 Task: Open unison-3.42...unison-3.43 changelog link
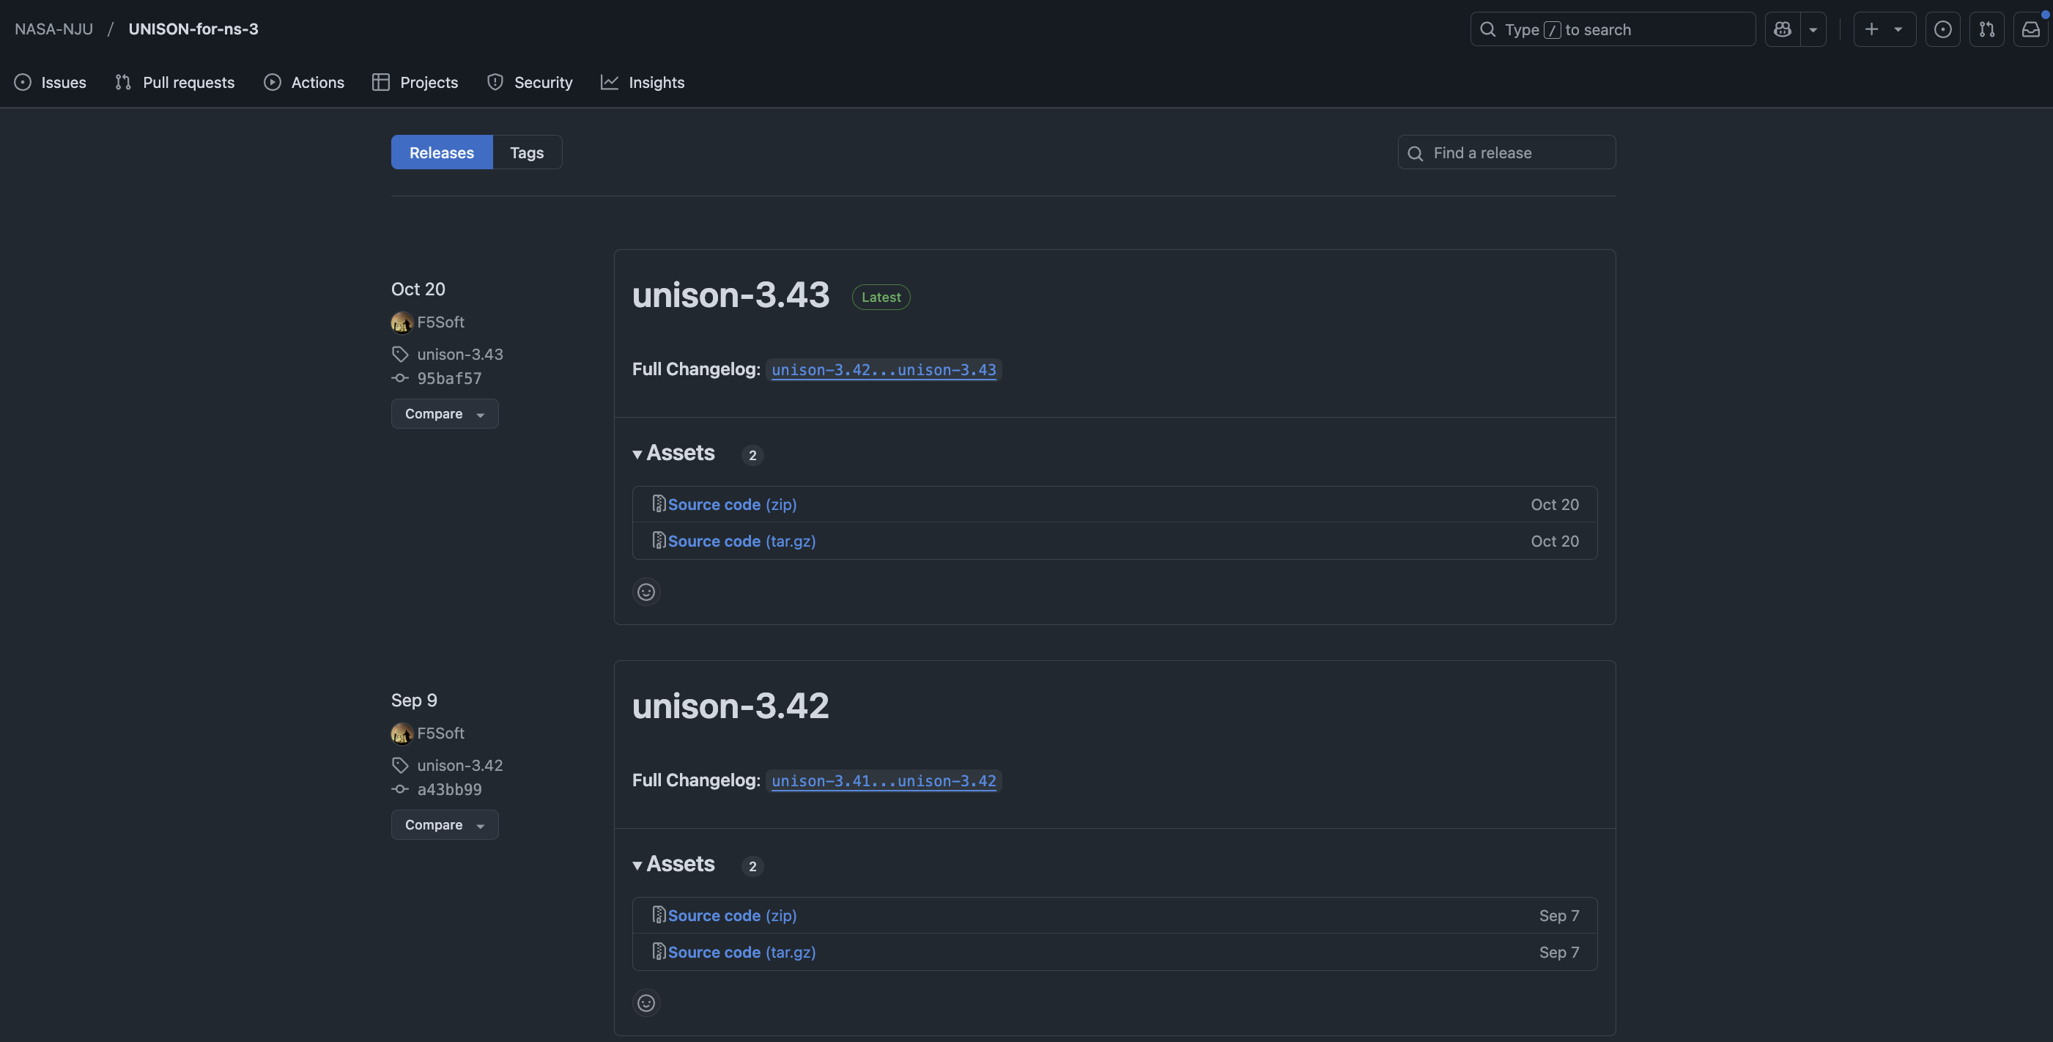[883, 370]
